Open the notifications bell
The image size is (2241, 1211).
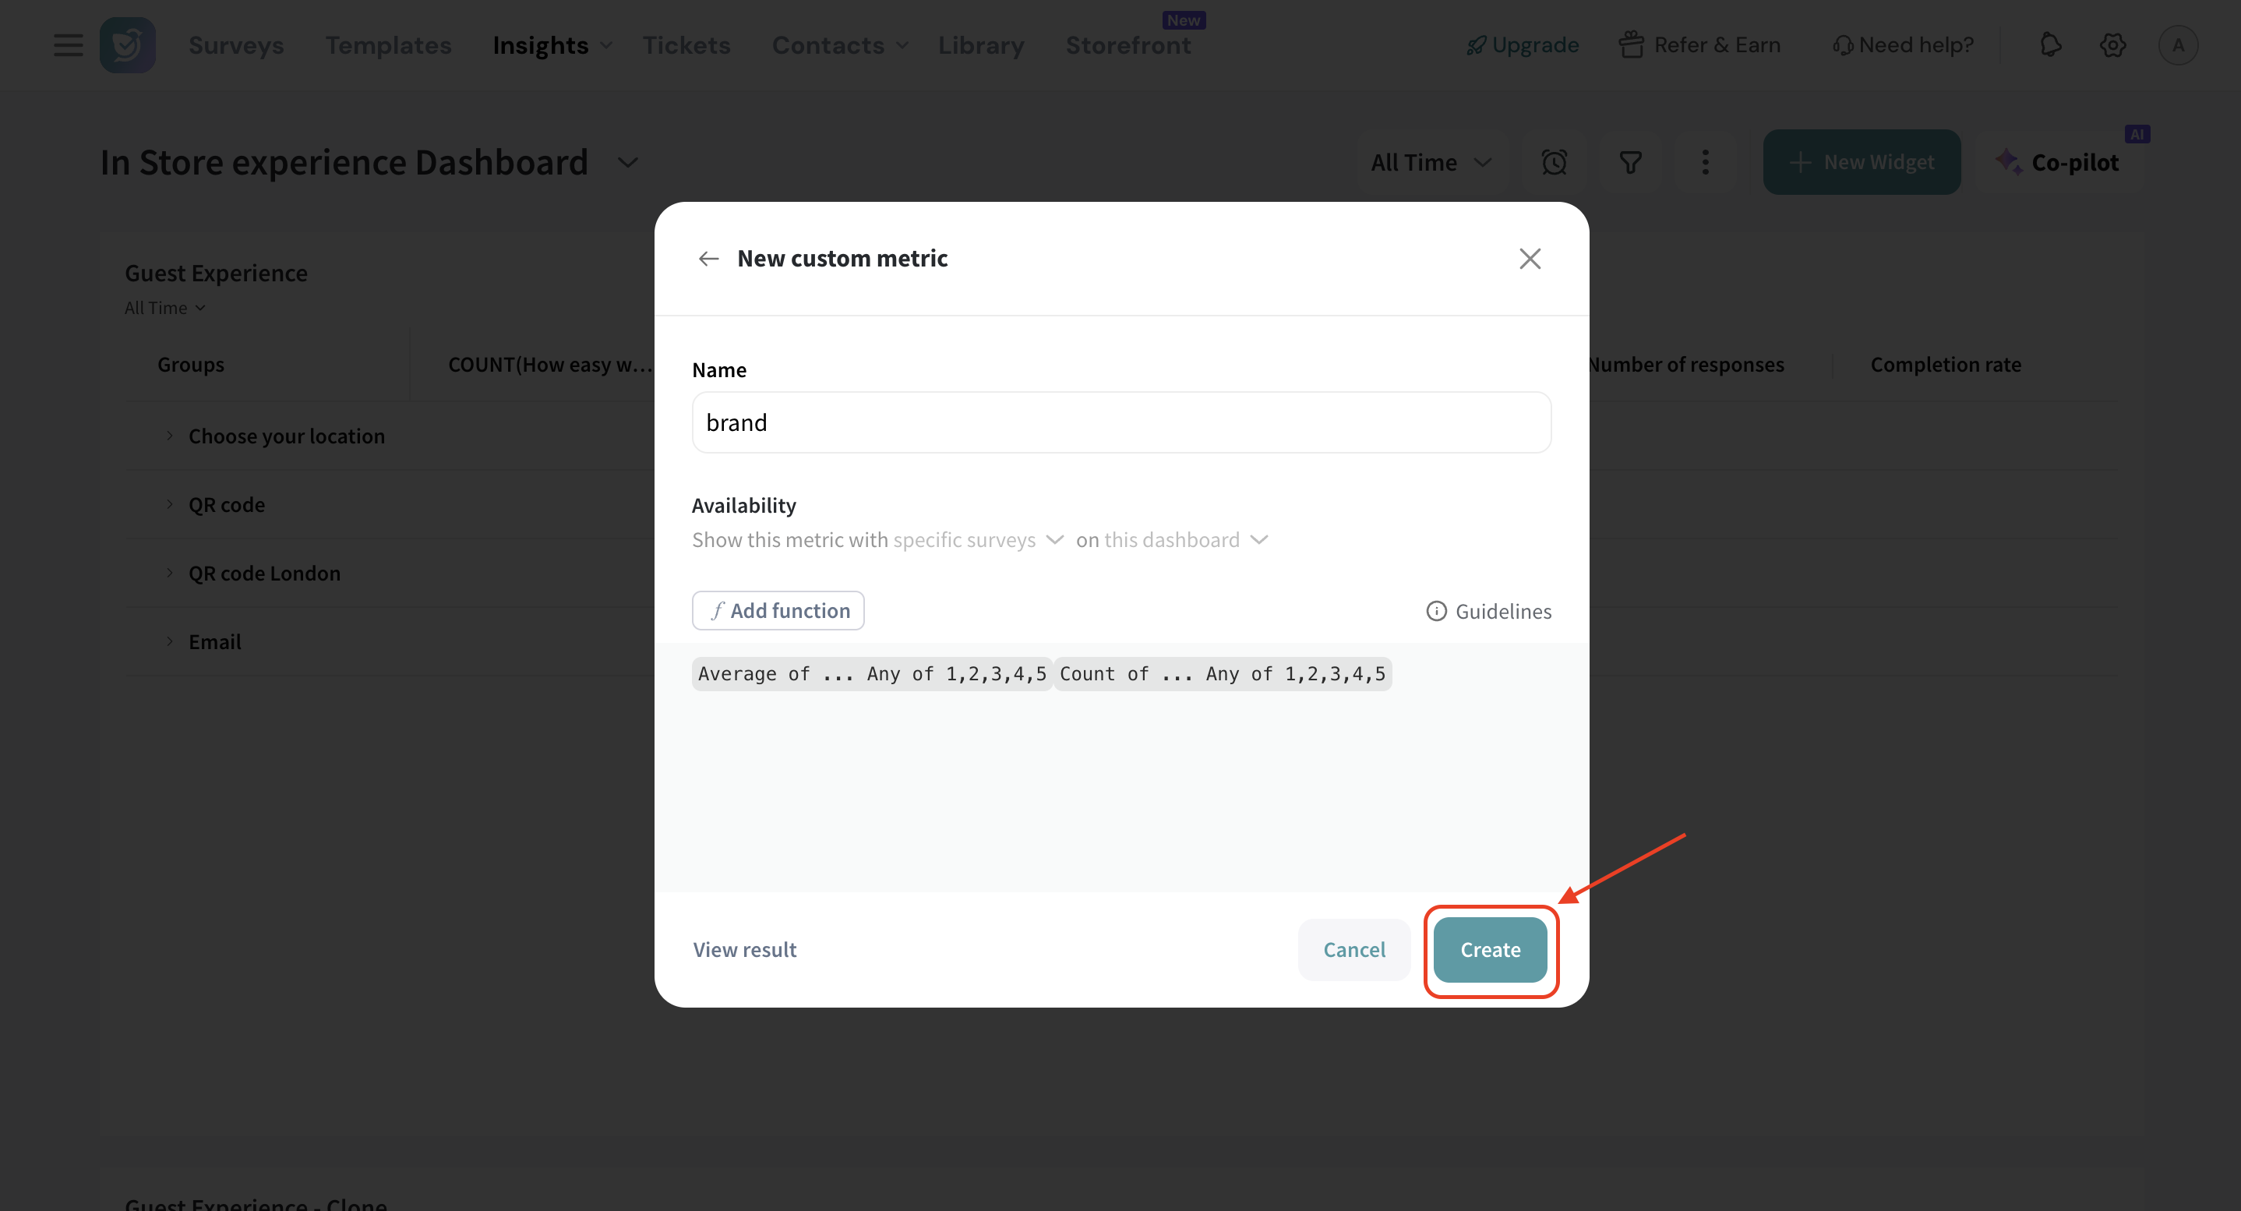[x=2050, y=44]
